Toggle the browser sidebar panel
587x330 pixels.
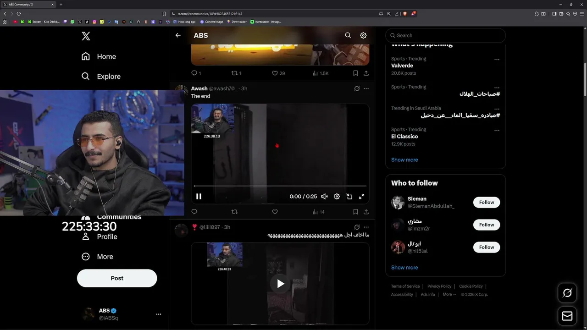[x=554, y=14]
